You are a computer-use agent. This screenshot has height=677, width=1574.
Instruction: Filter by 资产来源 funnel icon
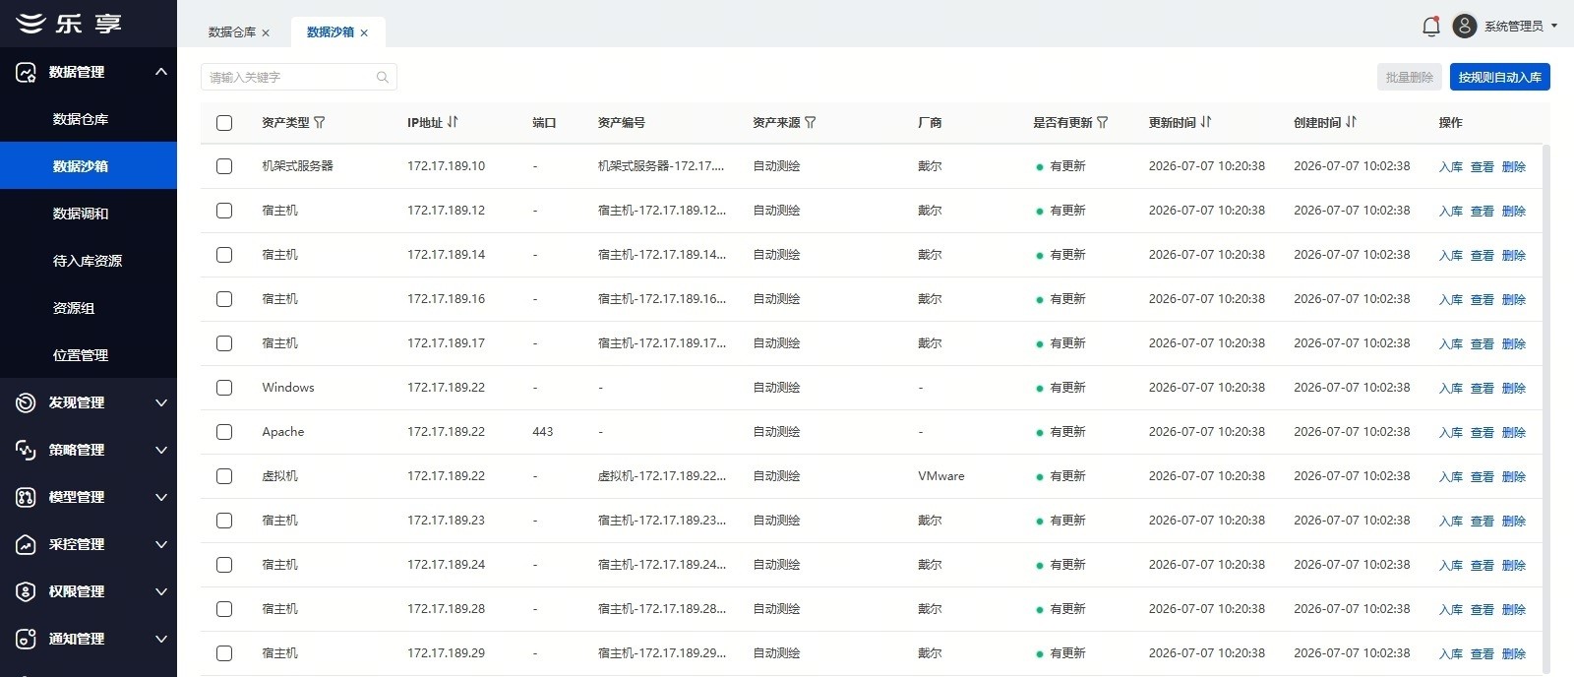point(811,123)
